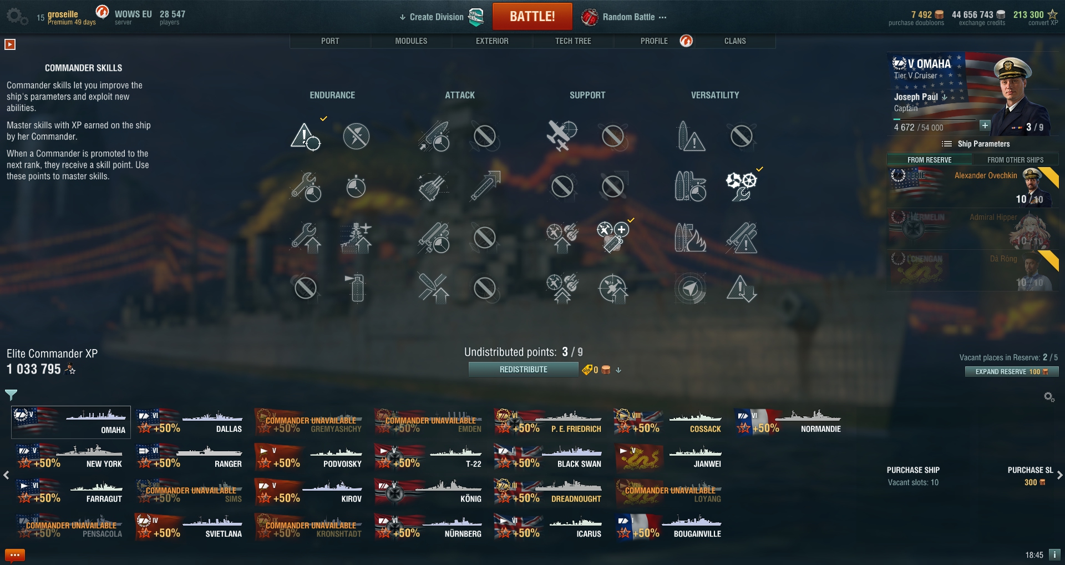Image resolution: width=1065 pixels, height=565 pixels.
Task: Toggle the checked propeller-wrench skill in Versatility
Action: [x=742, y=186]
